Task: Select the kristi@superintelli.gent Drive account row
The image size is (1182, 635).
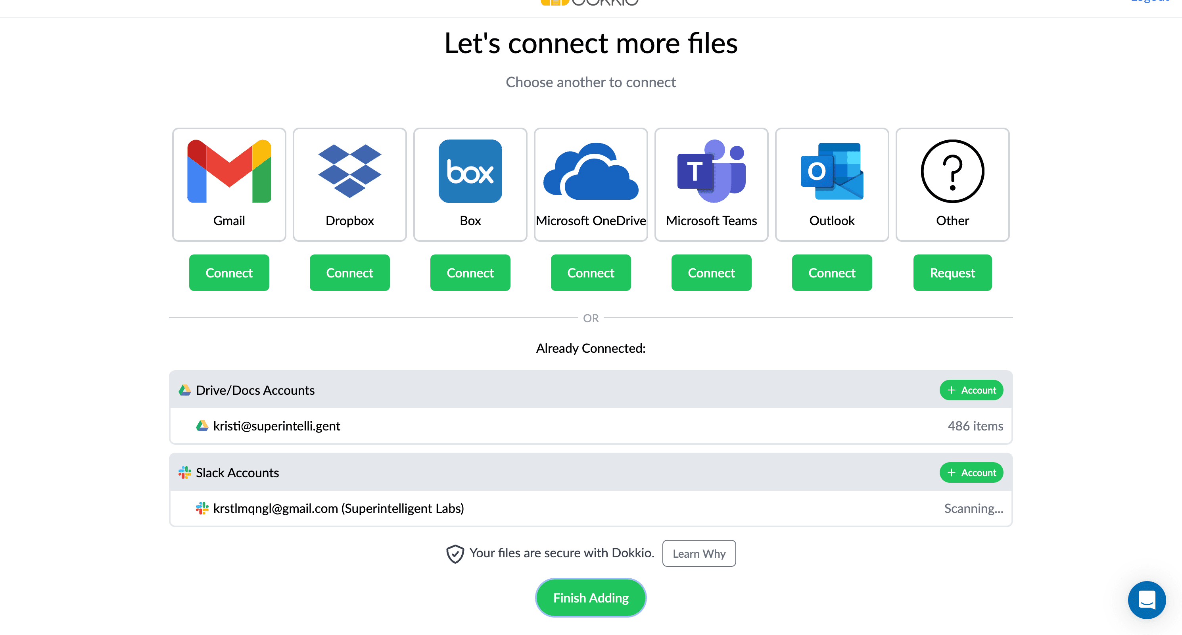Action: point(591,426)
